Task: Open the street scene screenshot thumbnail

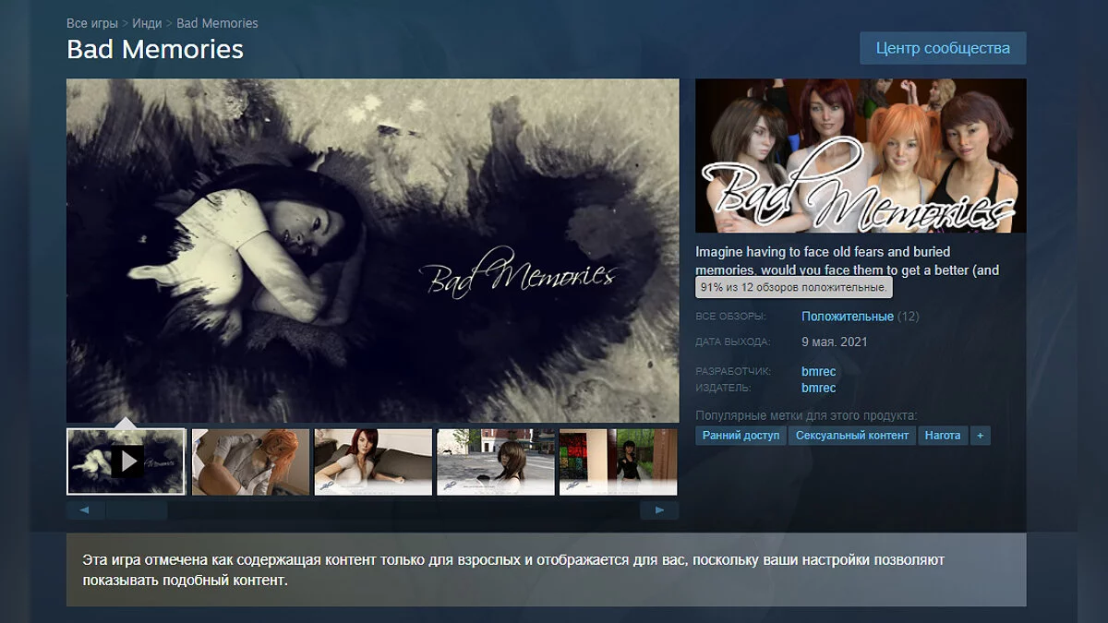Action: [496, 461]
